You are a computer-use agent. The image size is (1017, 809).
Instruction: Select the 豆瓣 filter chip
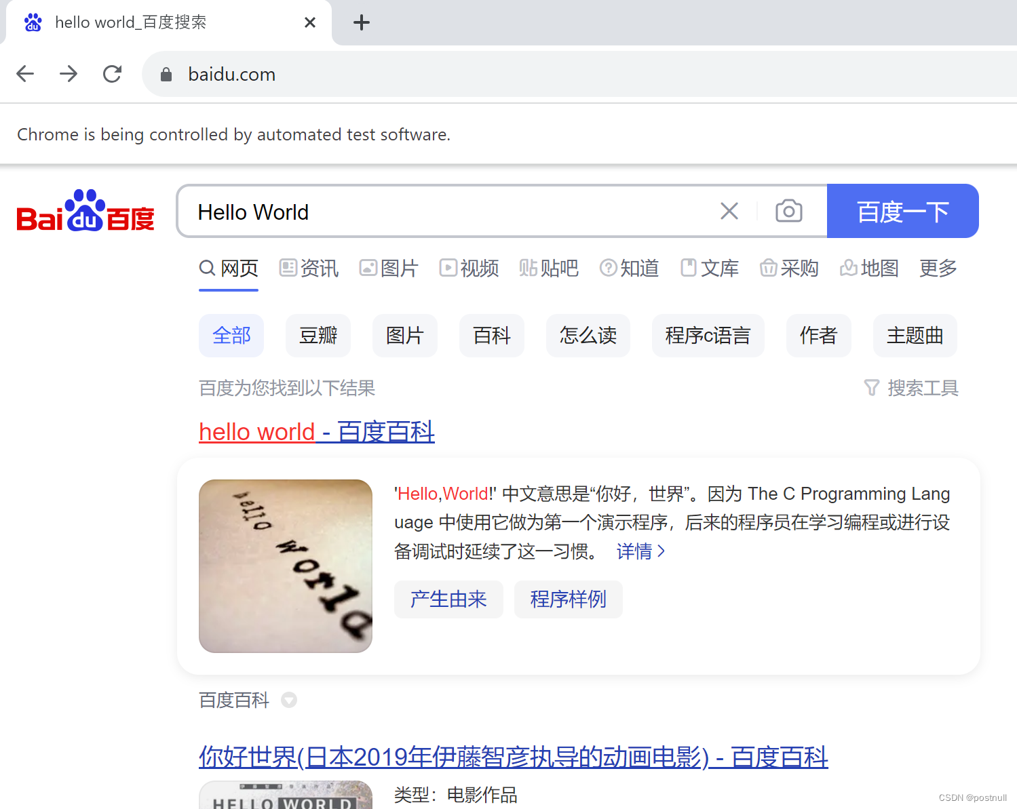[x=318, y=336]
